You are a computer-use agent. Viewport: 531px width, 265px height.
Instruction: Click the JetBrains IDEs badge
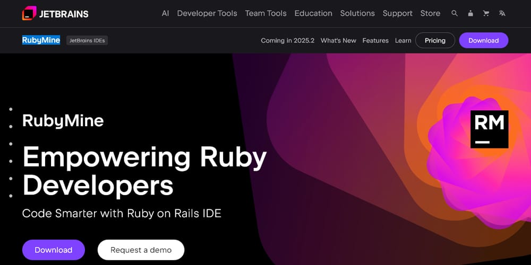click(87, 41)
